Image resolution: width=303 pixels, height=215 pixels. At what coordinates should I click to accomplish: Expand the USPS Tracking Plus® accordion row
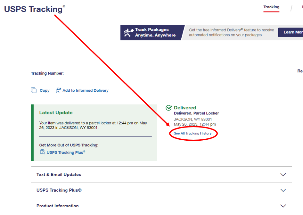pos(161,190)
